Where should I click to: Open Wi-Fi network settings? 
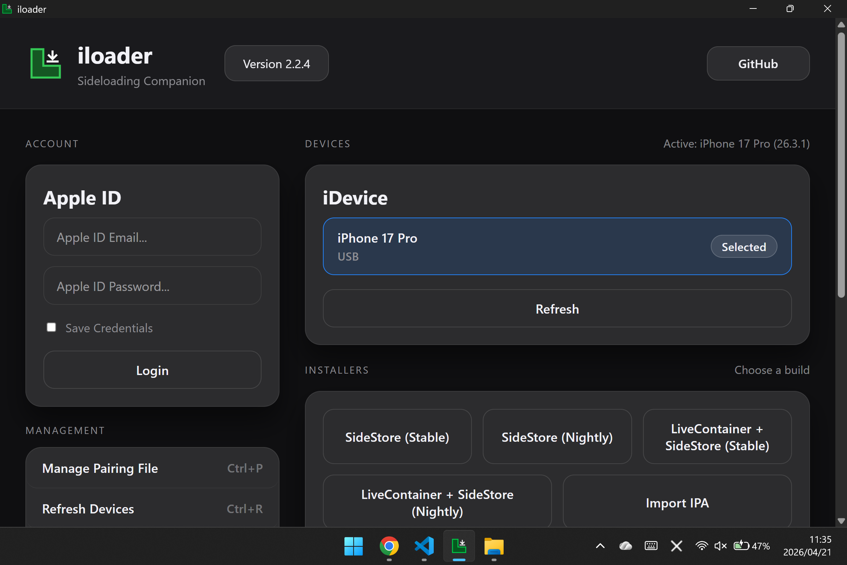tap(702, 546)
